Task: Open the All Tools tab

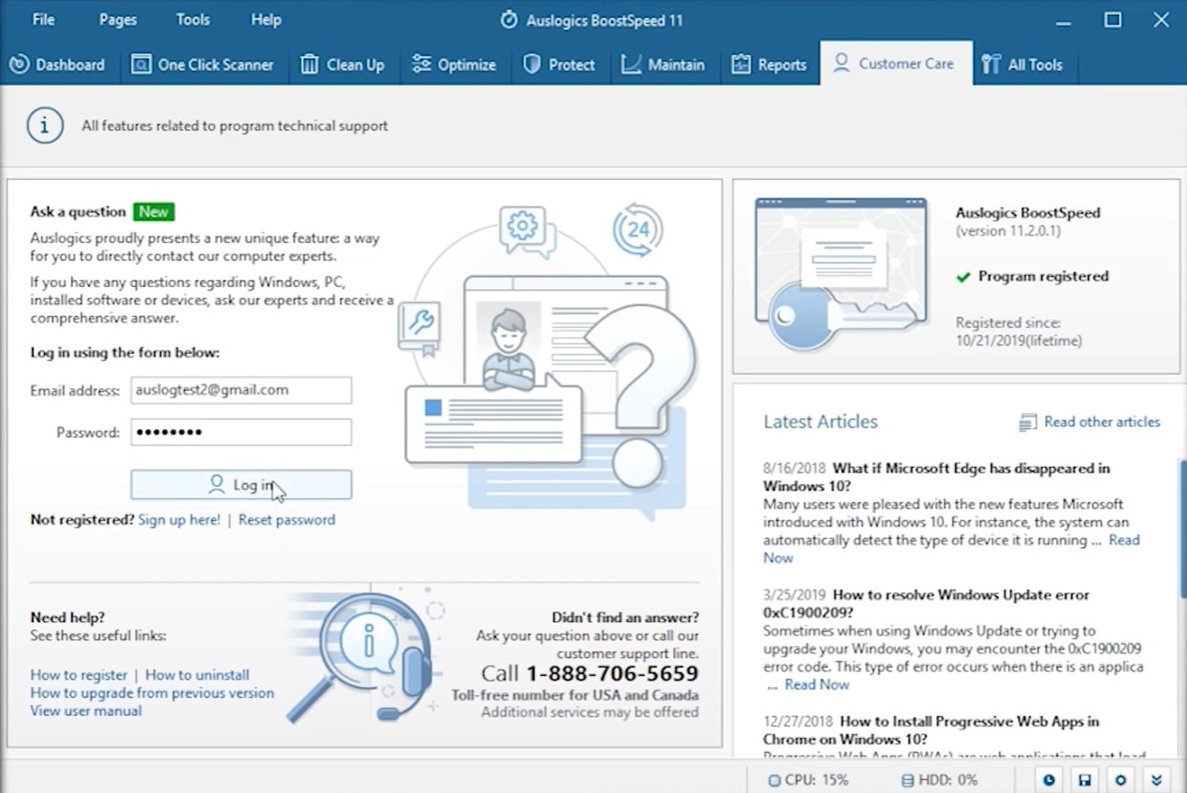Action: point(1024,64)
